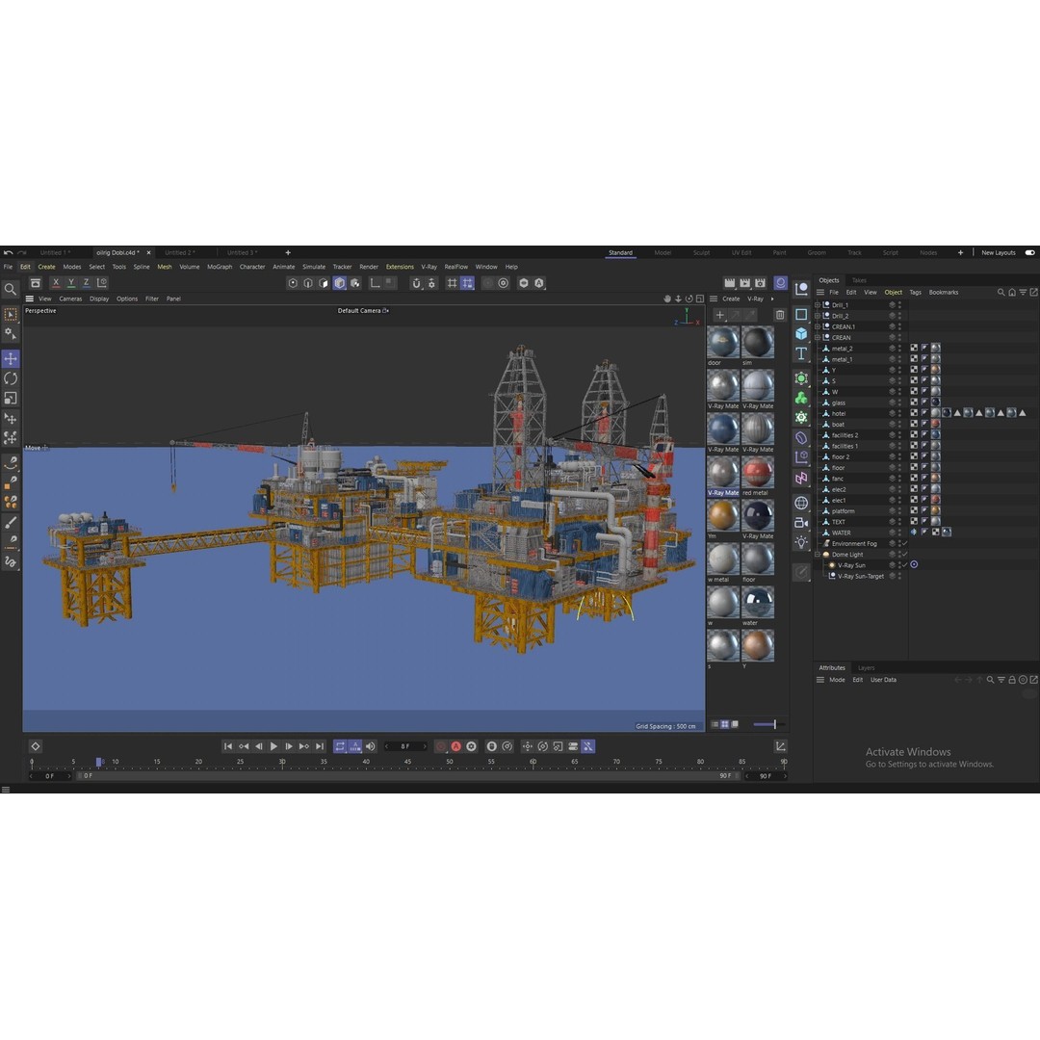Collapse the Dome Light hierarchy

(817, 555)
